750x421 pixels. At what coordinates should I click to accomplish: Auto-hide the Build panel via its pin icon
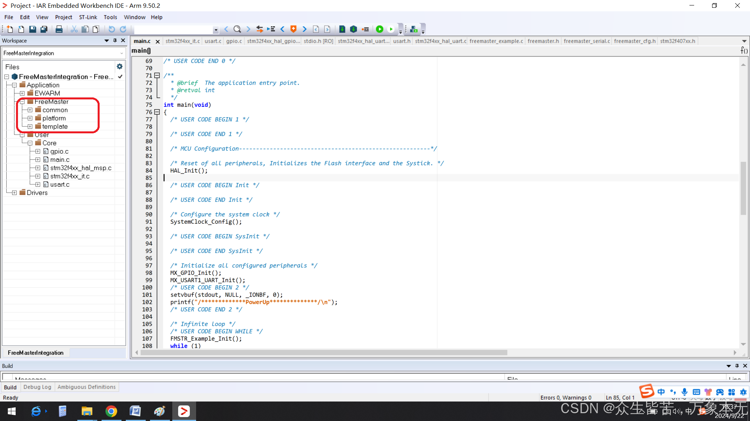tap(737, 366)
